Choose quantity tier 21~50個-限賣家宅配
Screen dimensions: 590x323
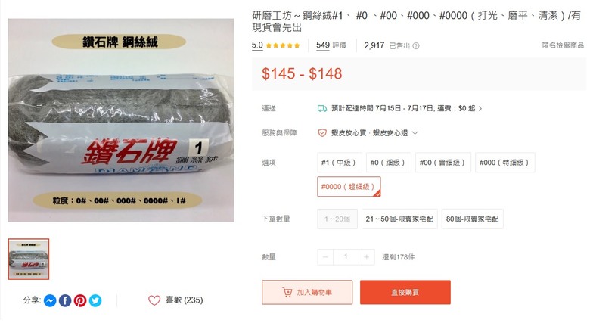coord(399,219)
